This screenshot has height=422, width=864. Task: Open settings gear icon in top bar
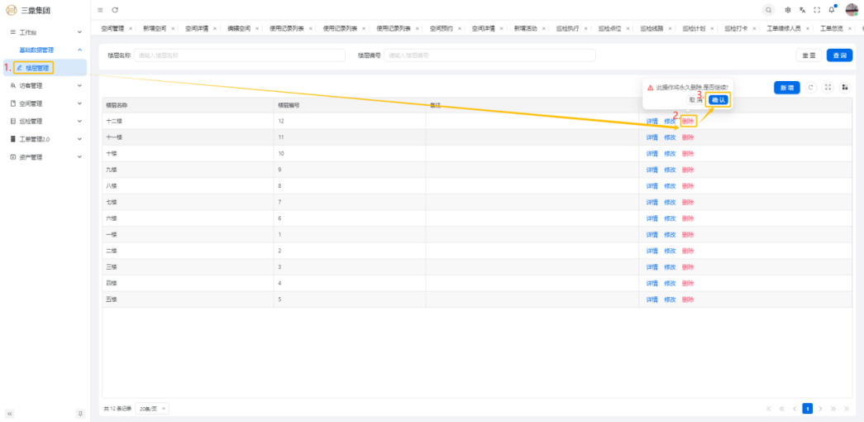pos(788,10)
